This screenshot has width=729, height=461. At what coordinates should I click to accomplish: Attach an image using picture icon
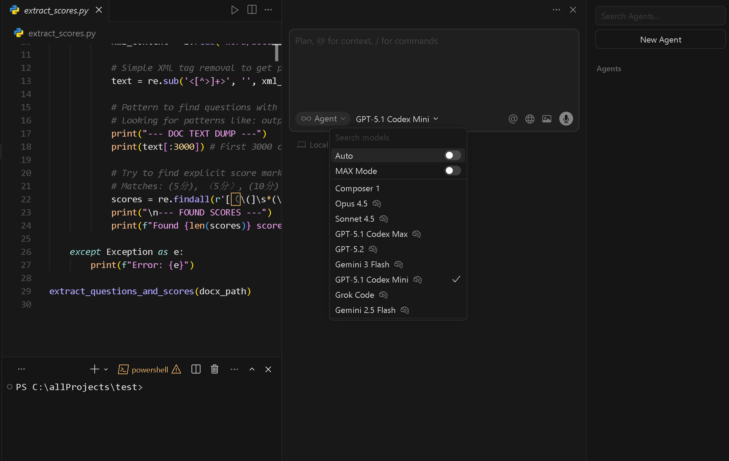(x=547, y=119)
